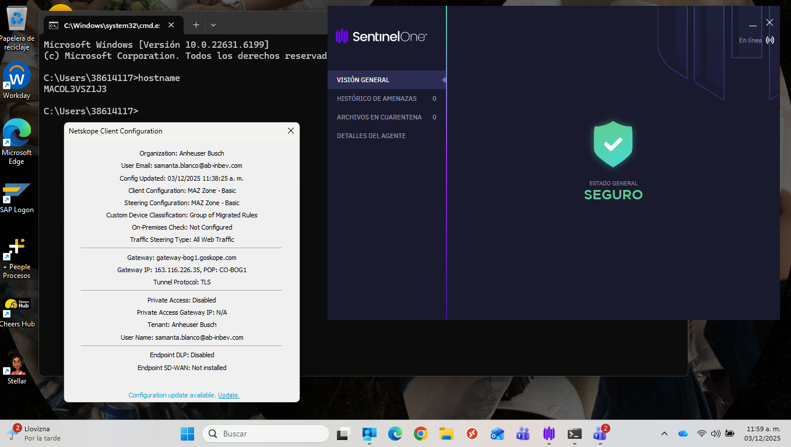
Task: Click the En línea status label
Action: tap(750, 40)
